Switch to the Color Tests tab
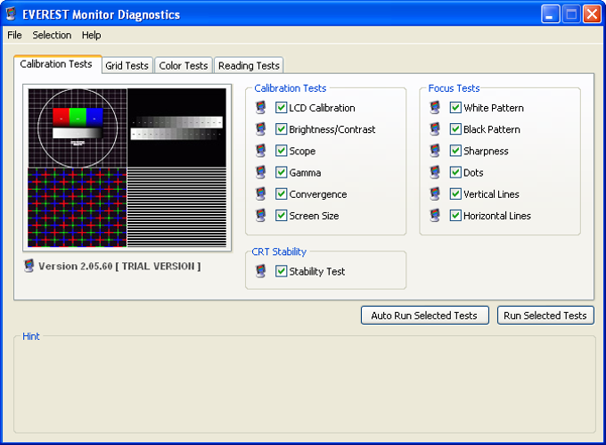This screenshot has width=606, height=445. 184,66
